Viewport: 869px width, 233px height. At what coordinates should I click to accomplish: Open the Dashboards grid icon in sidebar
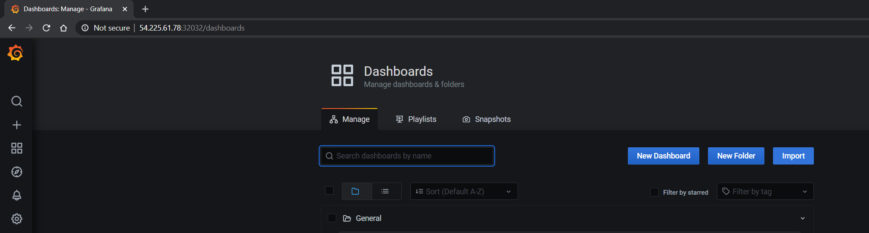tap(16, 149)
